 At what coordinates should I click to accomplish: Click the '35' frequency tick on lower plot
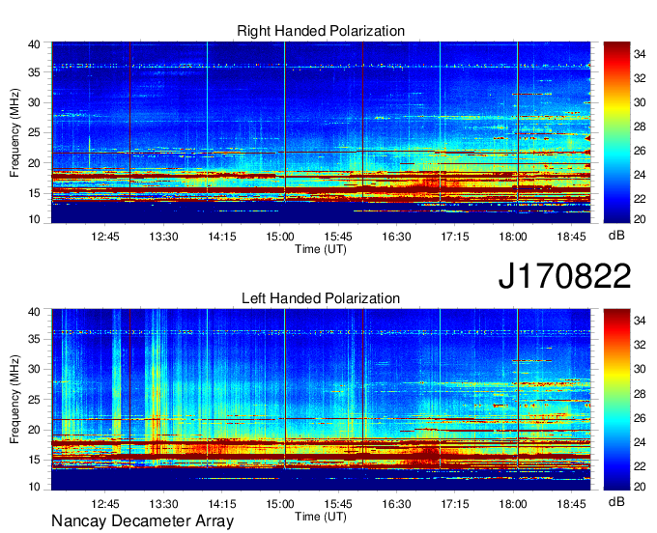[x=34, y=339]
